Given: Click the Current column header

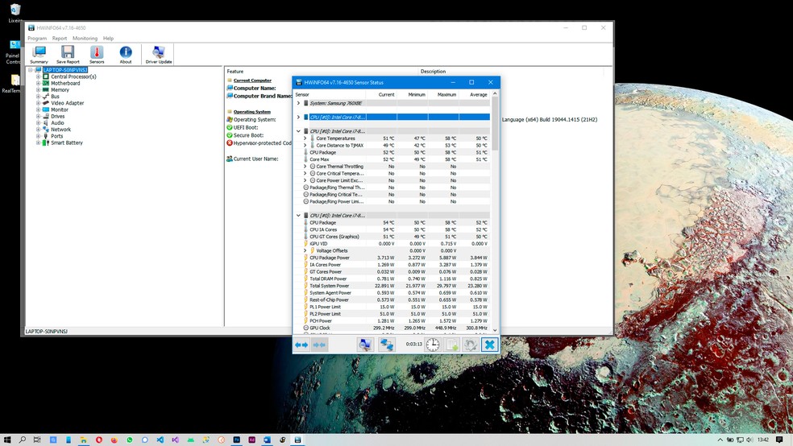Looking at the screenshot, I should [383, 94].
